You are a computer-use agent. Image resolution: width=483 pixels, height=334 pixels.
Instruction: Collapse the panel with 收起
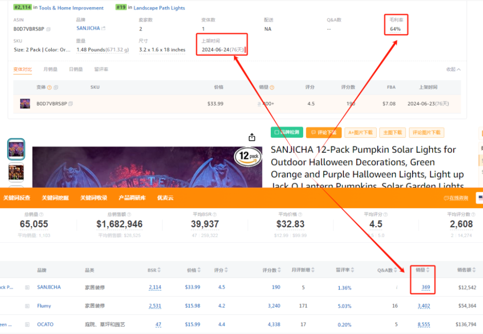[454, 69]
